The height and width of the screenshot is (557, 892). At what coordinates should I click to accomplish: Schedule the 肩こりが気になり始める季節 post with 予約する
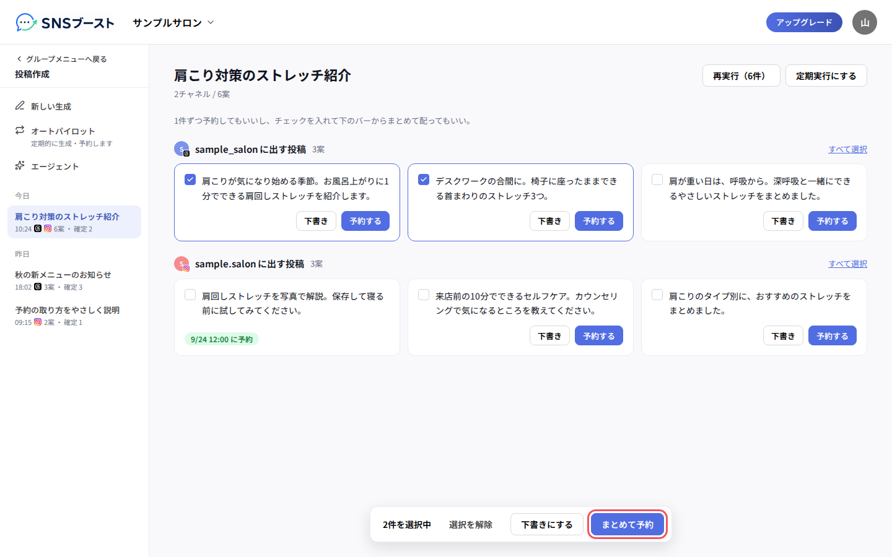pyautogui.click(x=365, y=221)
